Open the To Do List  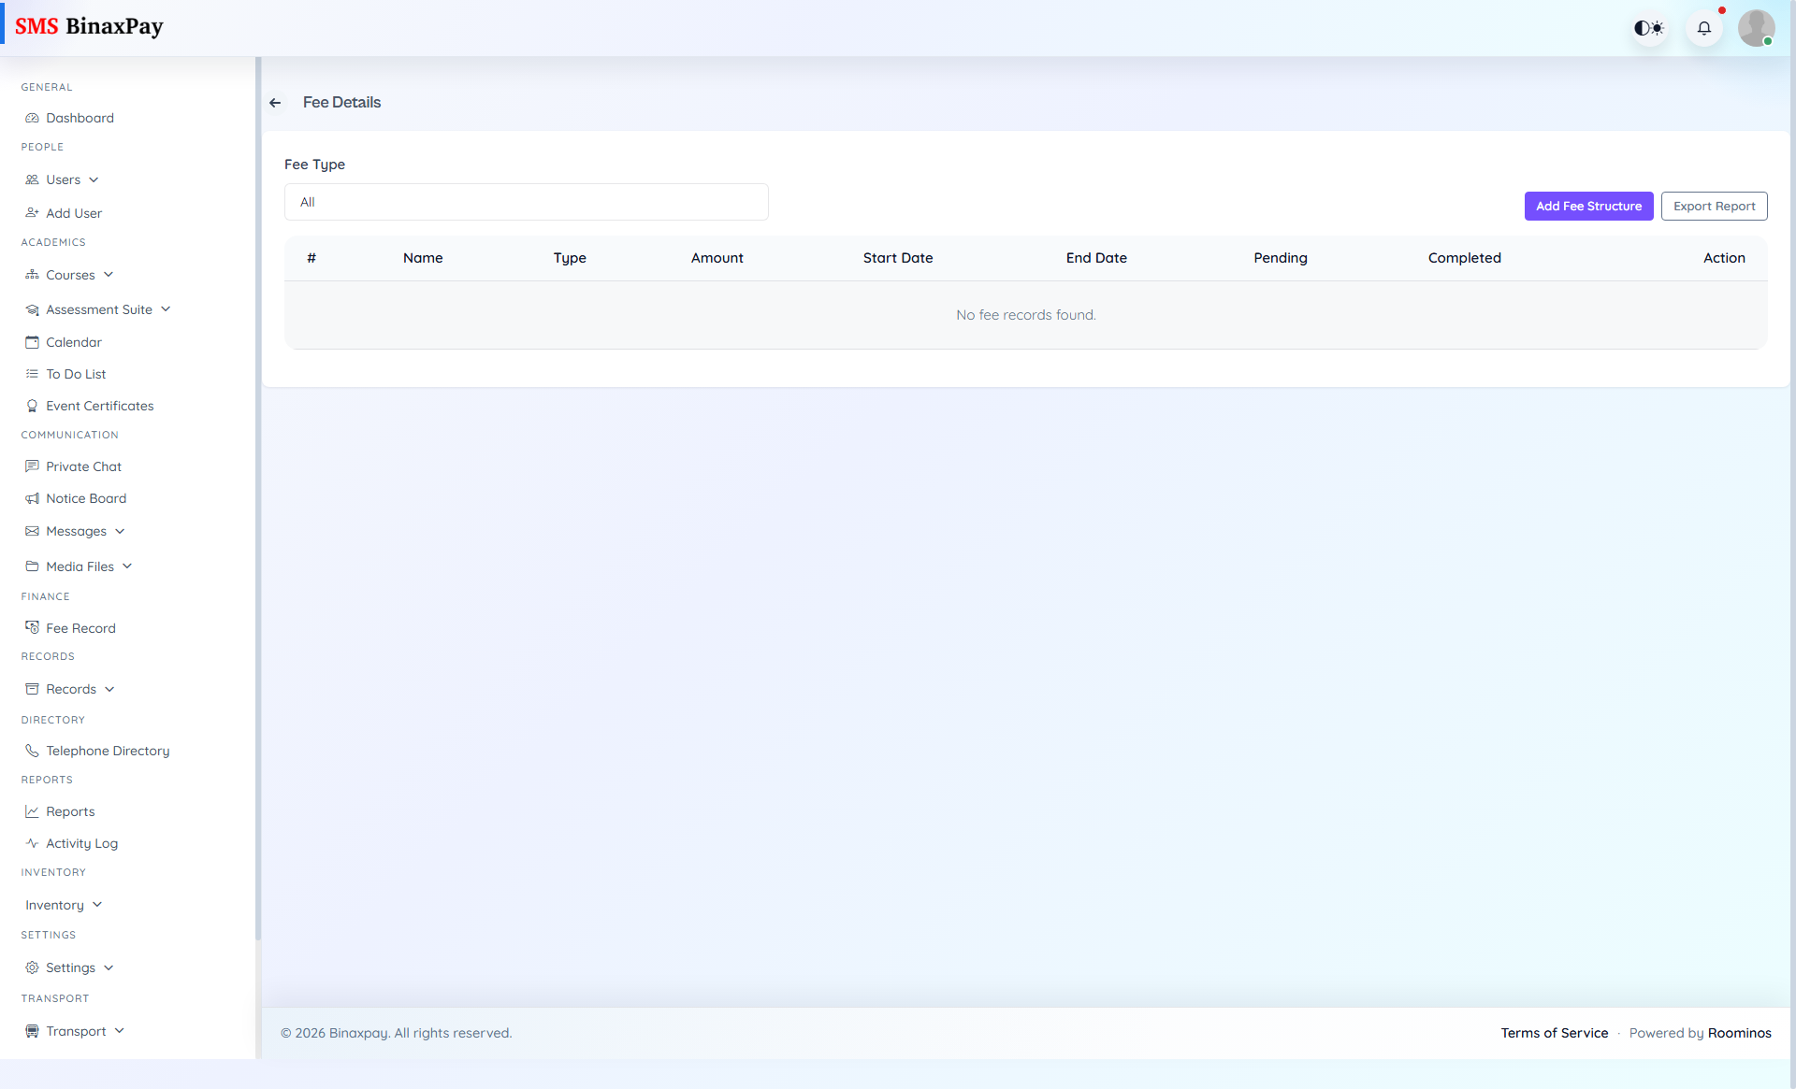pyautogui.click(x=75, y=373)
